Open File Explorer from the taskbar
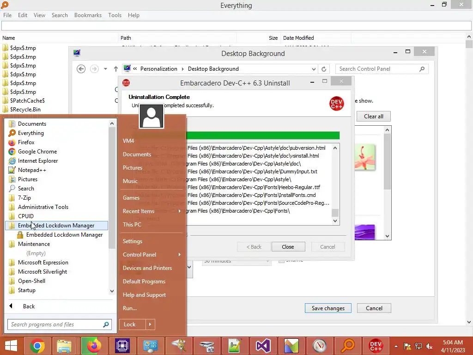The image size is (473, 355). pos(64,346)
